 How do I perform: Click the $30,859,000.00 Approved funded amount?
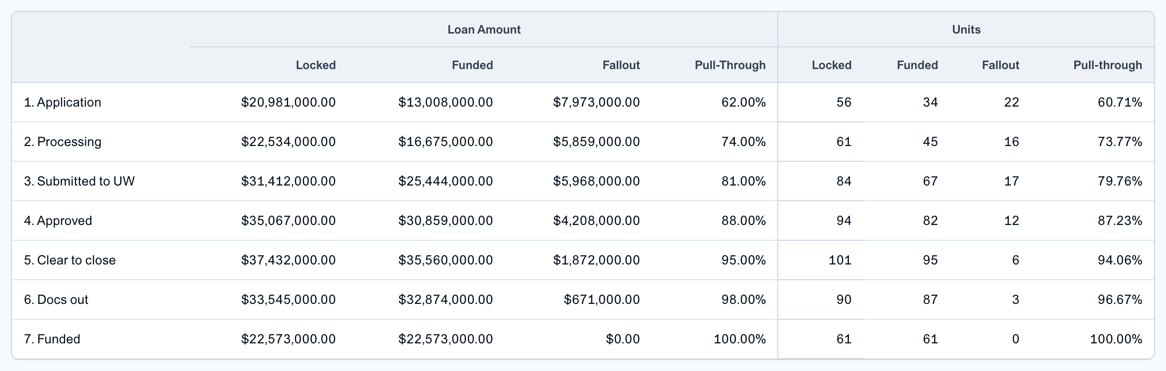(446, 221)
